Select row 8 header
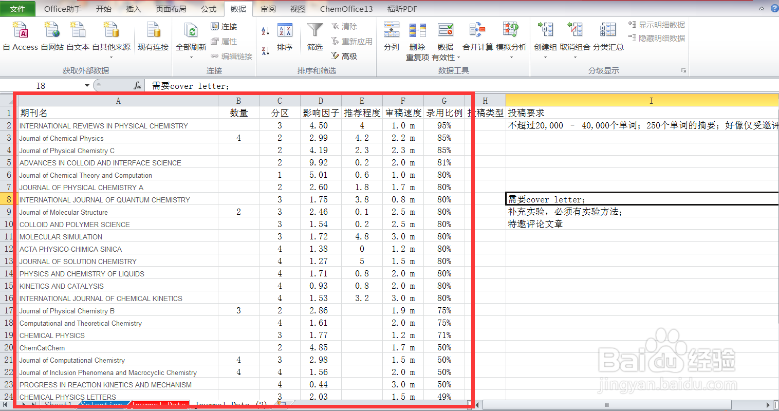 click(x=9, y=199)
